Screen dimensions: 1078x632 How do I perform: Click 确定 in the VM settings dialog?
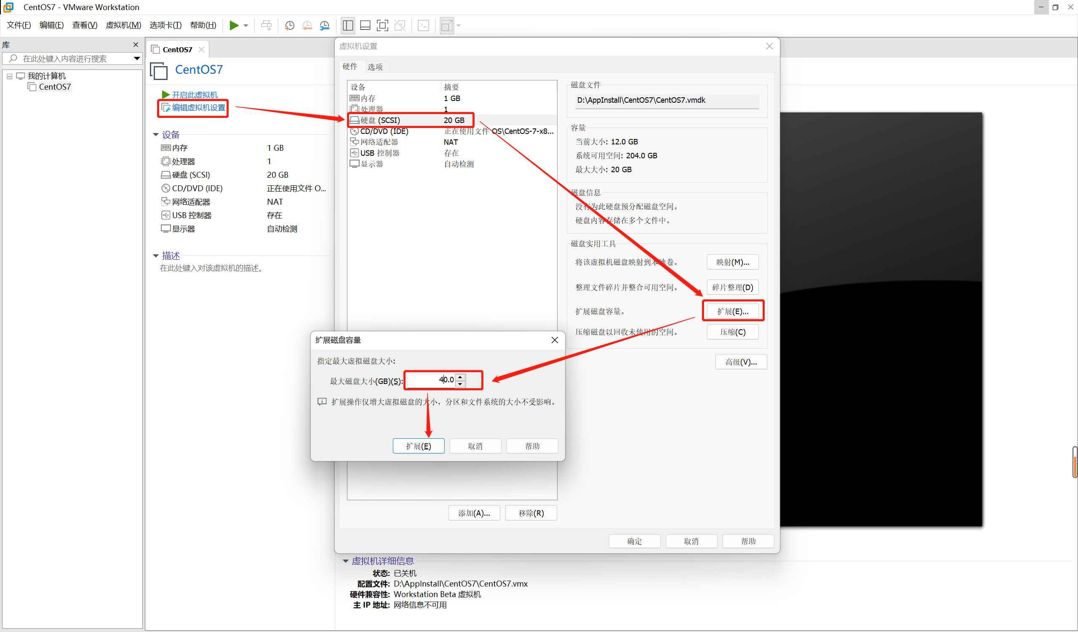tap(635, 541)
